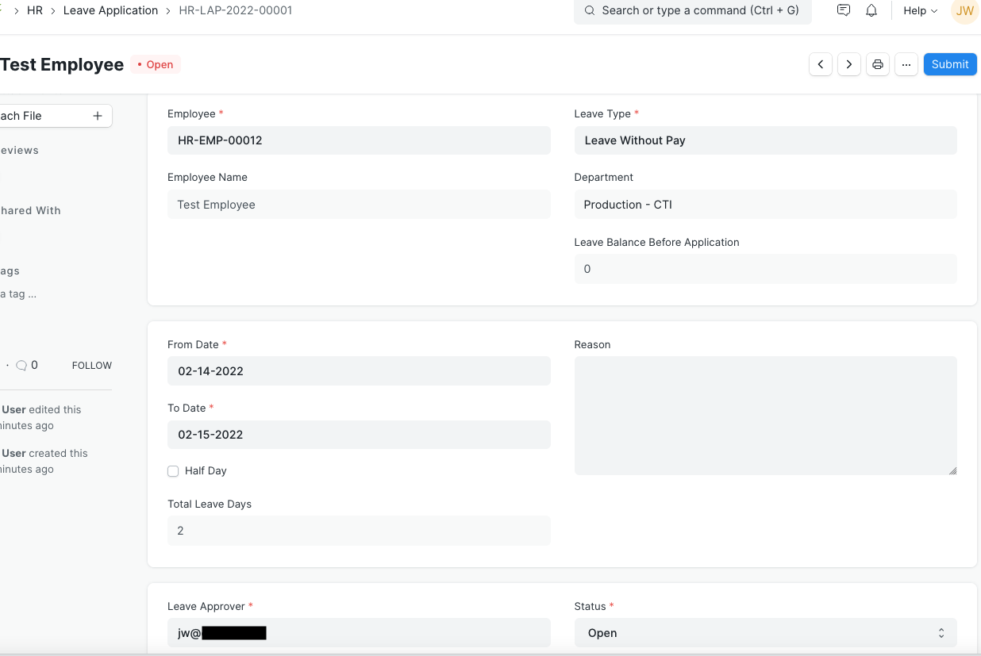Attach a file using the plus icon
981x656 pixels.
(97, 116)
